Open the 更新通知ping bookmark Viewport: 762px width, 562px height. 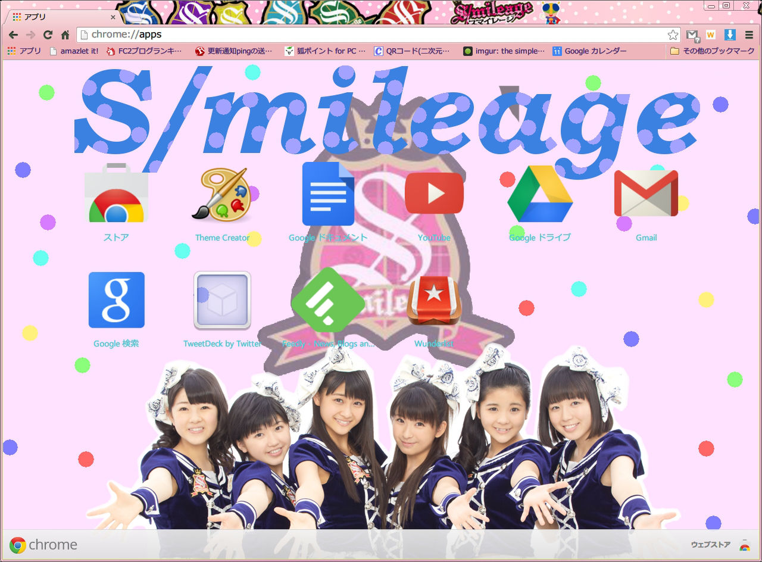coord(234,51)
